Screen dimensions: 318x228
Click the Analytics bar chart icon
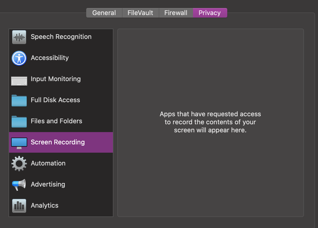pos(19,206)
